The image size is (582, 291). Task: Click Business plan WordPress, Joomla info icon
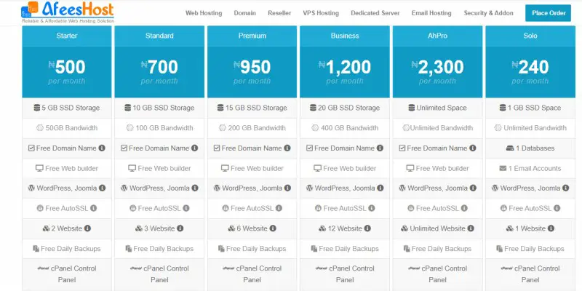(380, 188)
